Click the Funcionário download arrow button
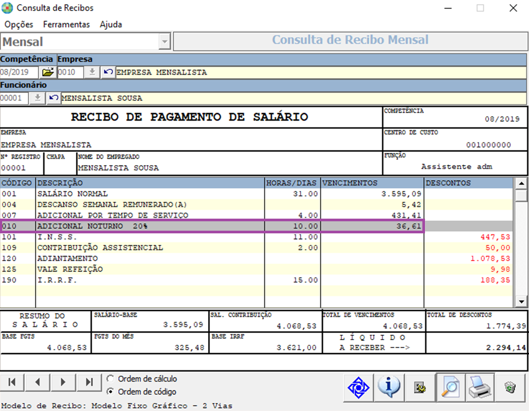529x411 pixels. (x=37, y=98)
